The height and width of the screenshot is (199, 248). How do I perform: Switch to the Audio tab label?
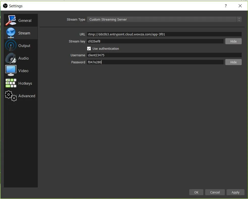[x=23, y=58]
